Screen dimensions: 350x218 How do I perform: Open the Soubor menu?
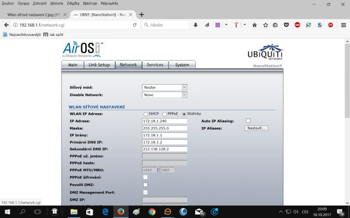[8, 3]
